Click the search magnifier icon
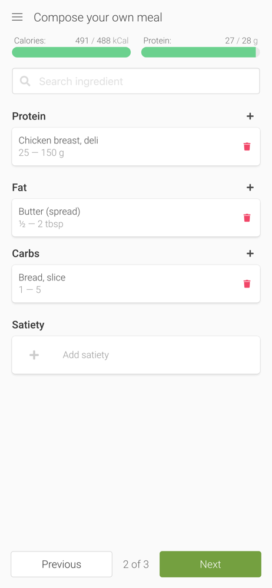 point(25,81)
